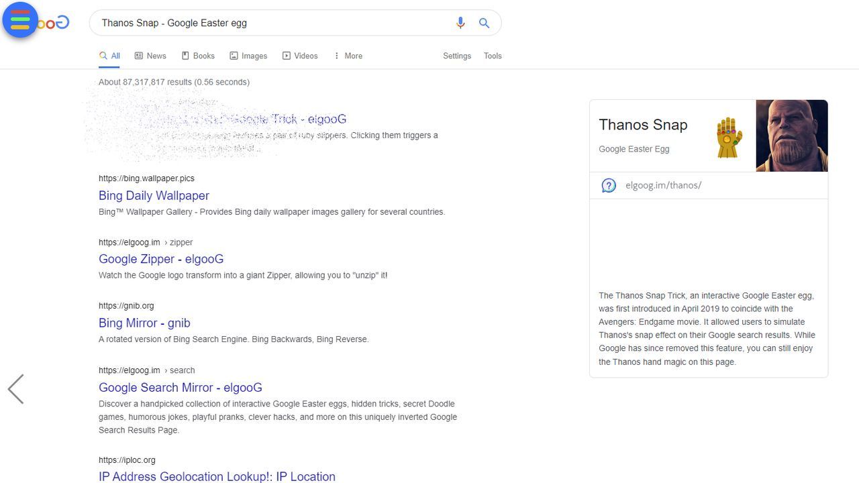
Task: Click the https://elgoog.im › zipper breadcrumb
Action: point(146,242)
